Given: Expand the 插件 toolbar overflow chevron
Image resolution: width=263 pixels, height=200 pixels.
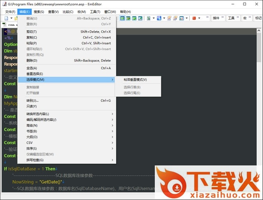Looking at the screenshot, I should click(x=223, y=17).
